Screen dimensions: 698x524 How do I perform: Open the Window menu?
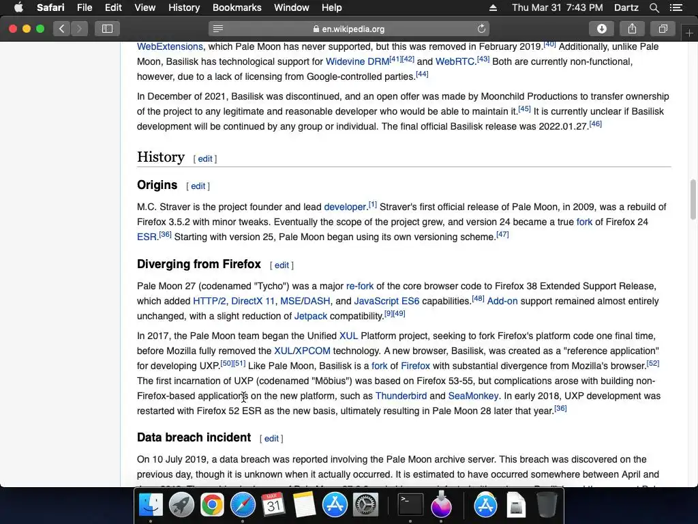(291, 8)
